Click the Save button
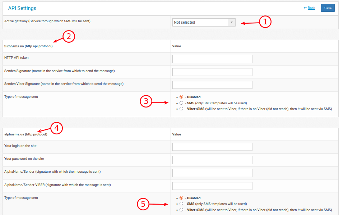Image resolution: width=339 pixels, height=215 pixels. point(328,8)
